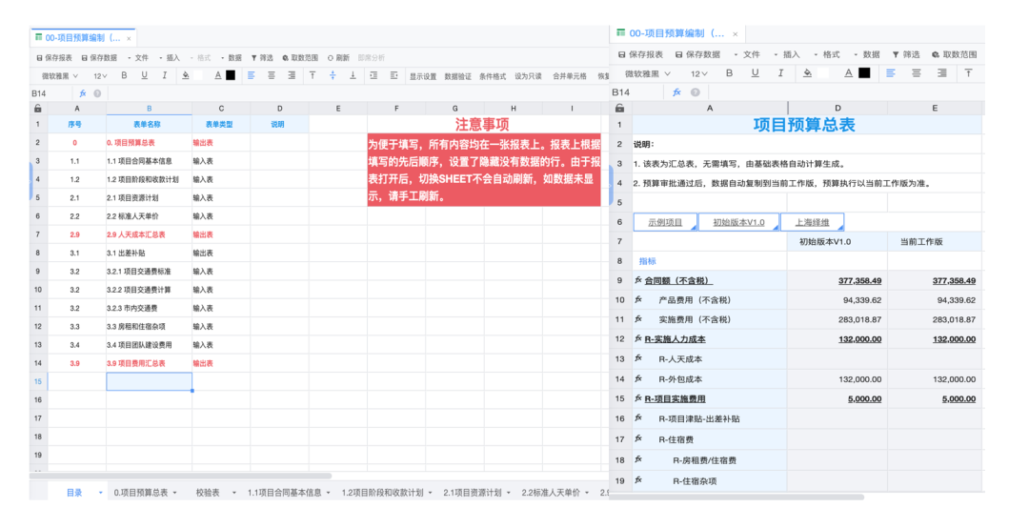The height and width of the screenshot is (528, 1029).
Task: Click the sheet lock icon in left window
Action: (x=38, y=109)
